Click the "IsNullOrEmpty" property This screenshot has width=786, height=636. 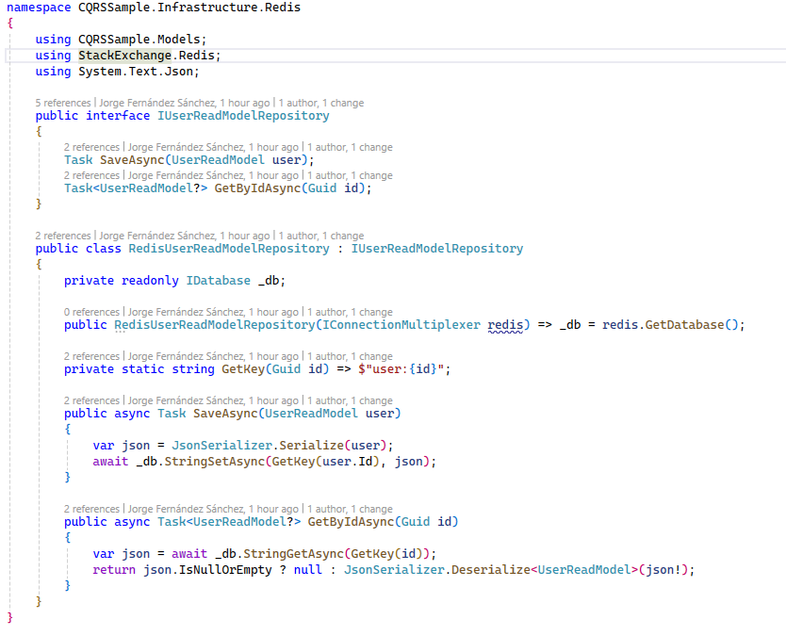(225, 570)
